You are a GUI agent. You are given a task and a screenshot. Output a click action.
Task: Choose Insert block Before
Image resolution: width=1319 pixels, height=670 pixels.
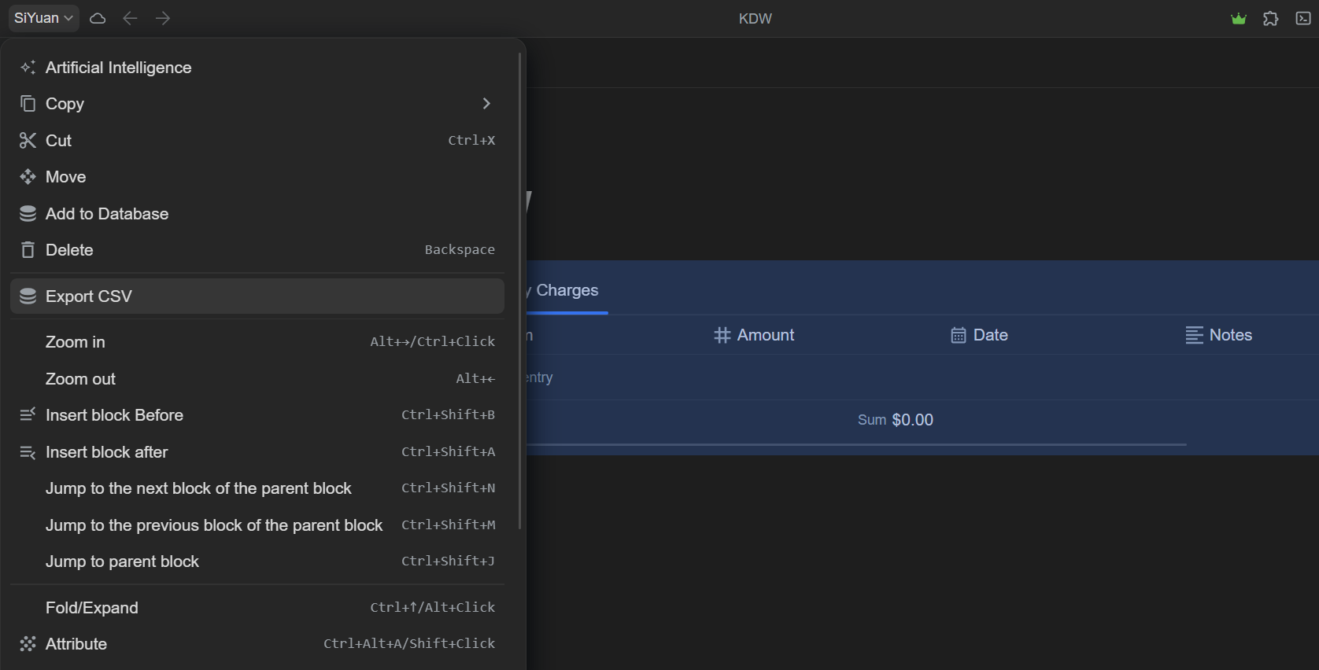coord(114,415)
